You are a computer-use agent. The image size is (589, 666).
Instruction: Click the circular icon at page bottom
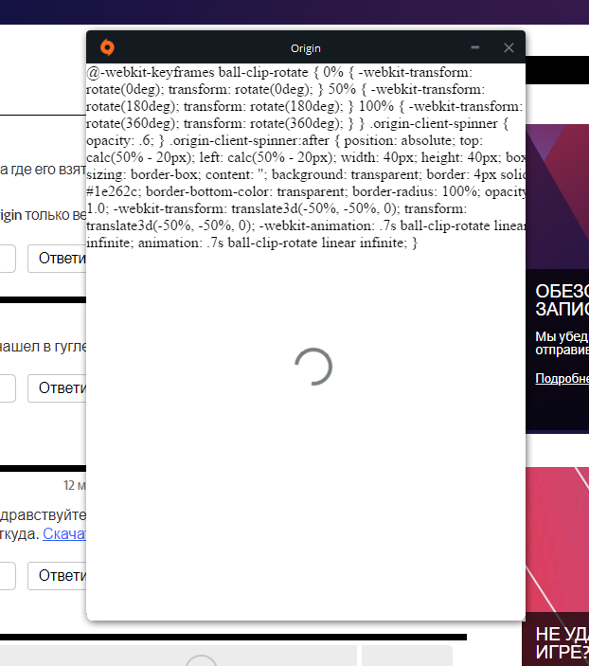click(x=201, y=659)
